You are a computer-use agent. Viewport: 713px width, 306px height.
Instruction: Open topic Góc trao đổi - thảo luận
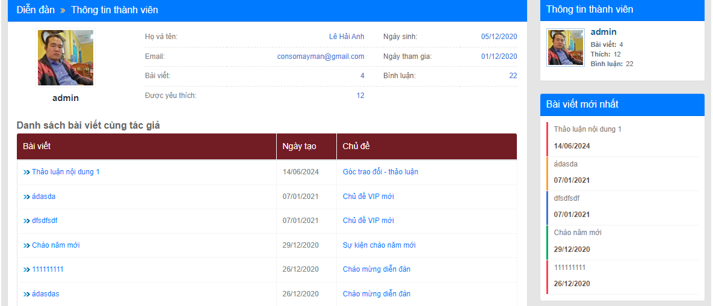380,172
